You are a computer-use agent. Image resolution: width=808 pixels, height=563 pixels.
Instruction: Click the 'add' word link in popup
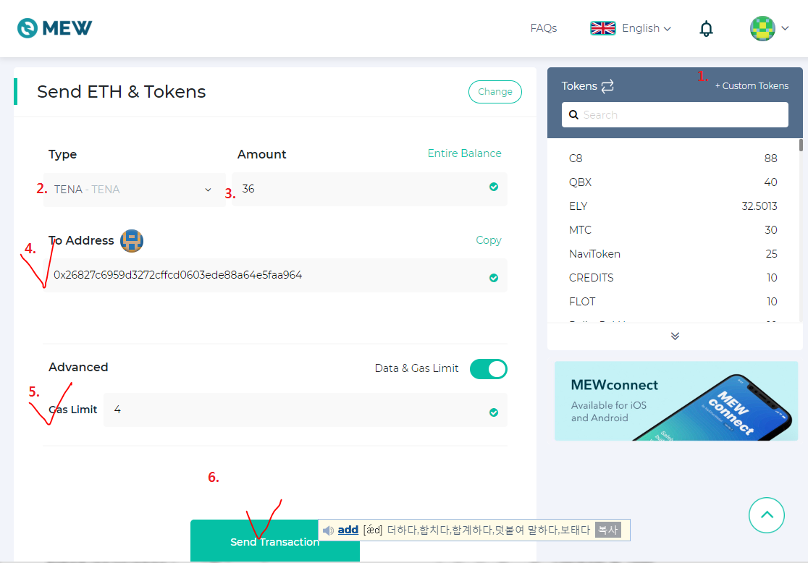point(348,530)
